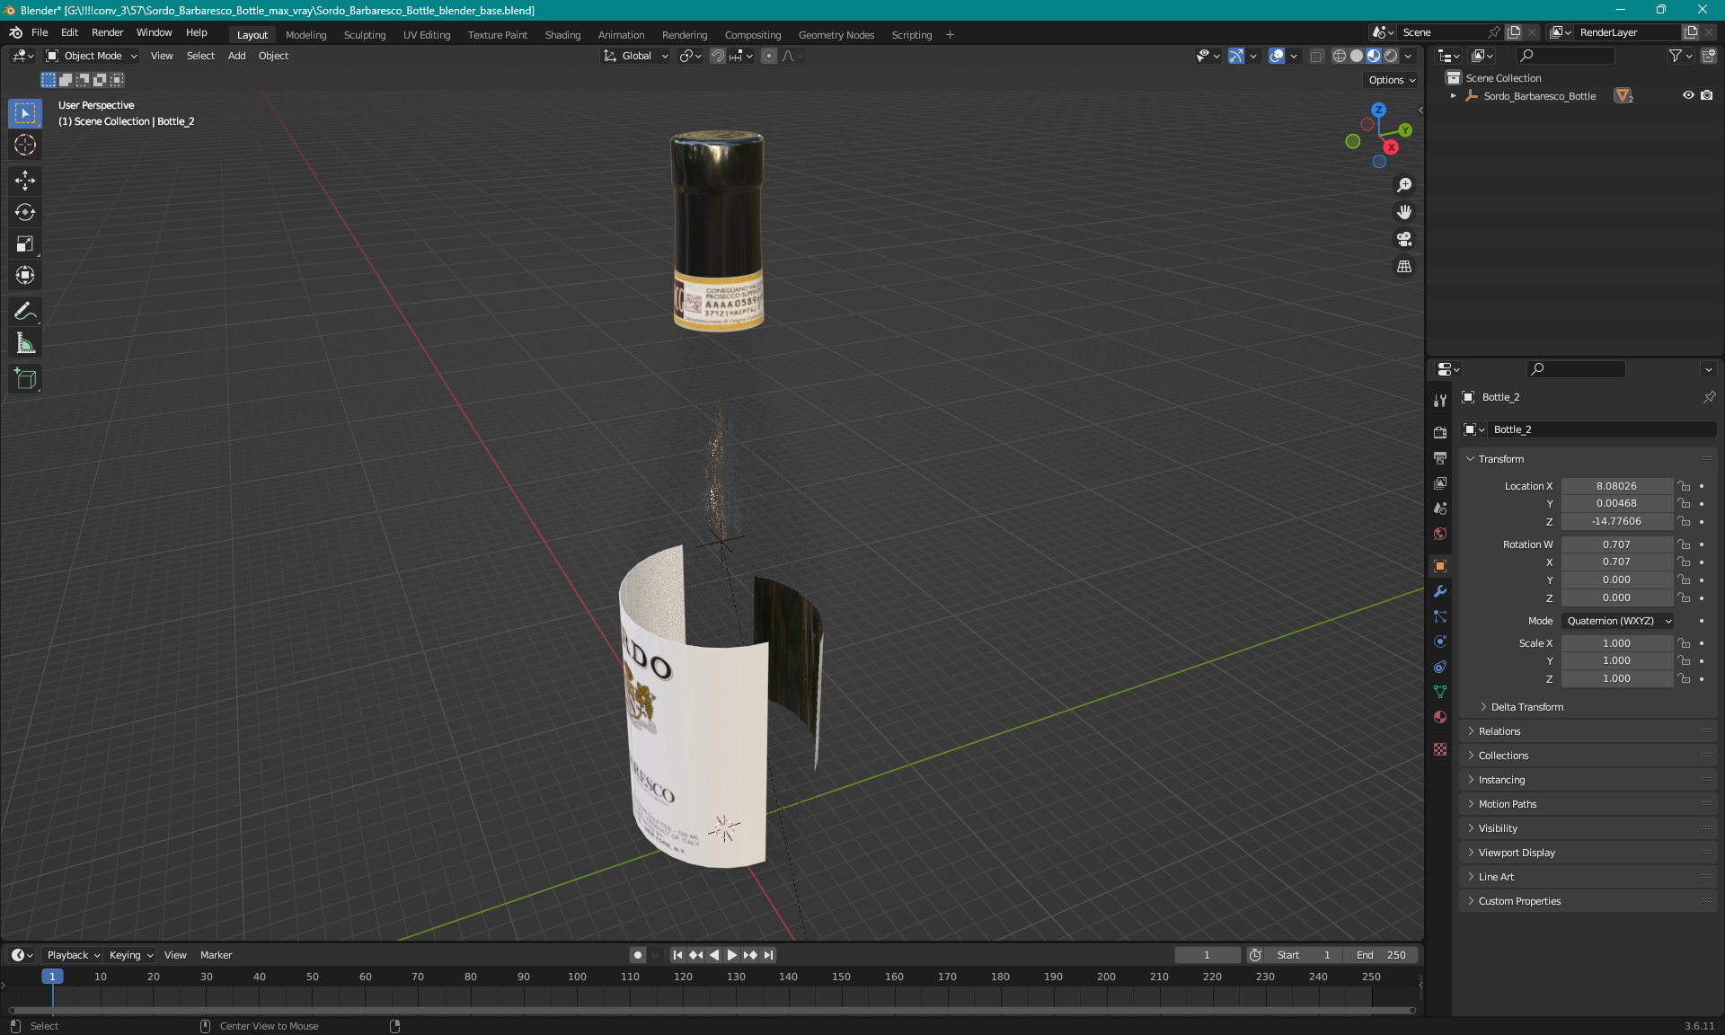Switch perspective/orthographic grid icon
1725x1035 pixels.
click(x=1404, y=267)
